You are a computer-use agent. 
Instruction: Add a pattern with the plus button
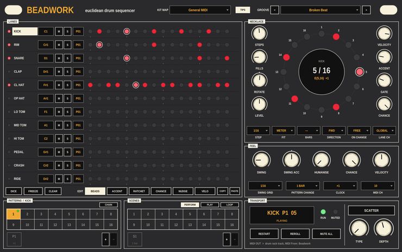tap(105, 240)
